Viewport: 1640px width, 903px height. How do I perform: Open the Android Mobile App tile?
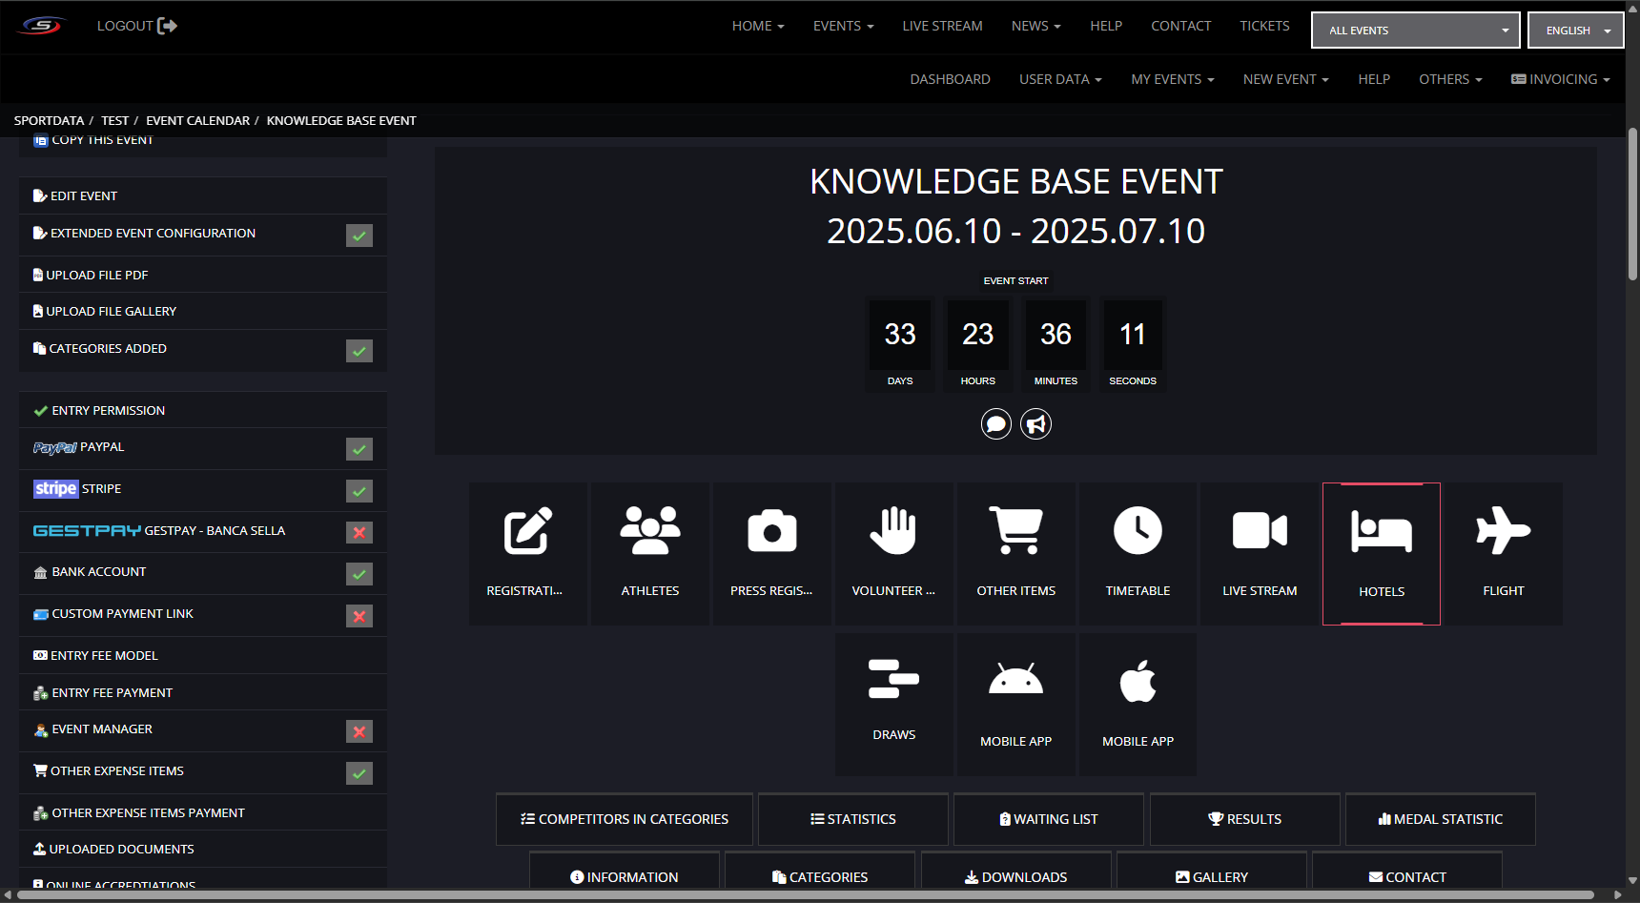1015,682
